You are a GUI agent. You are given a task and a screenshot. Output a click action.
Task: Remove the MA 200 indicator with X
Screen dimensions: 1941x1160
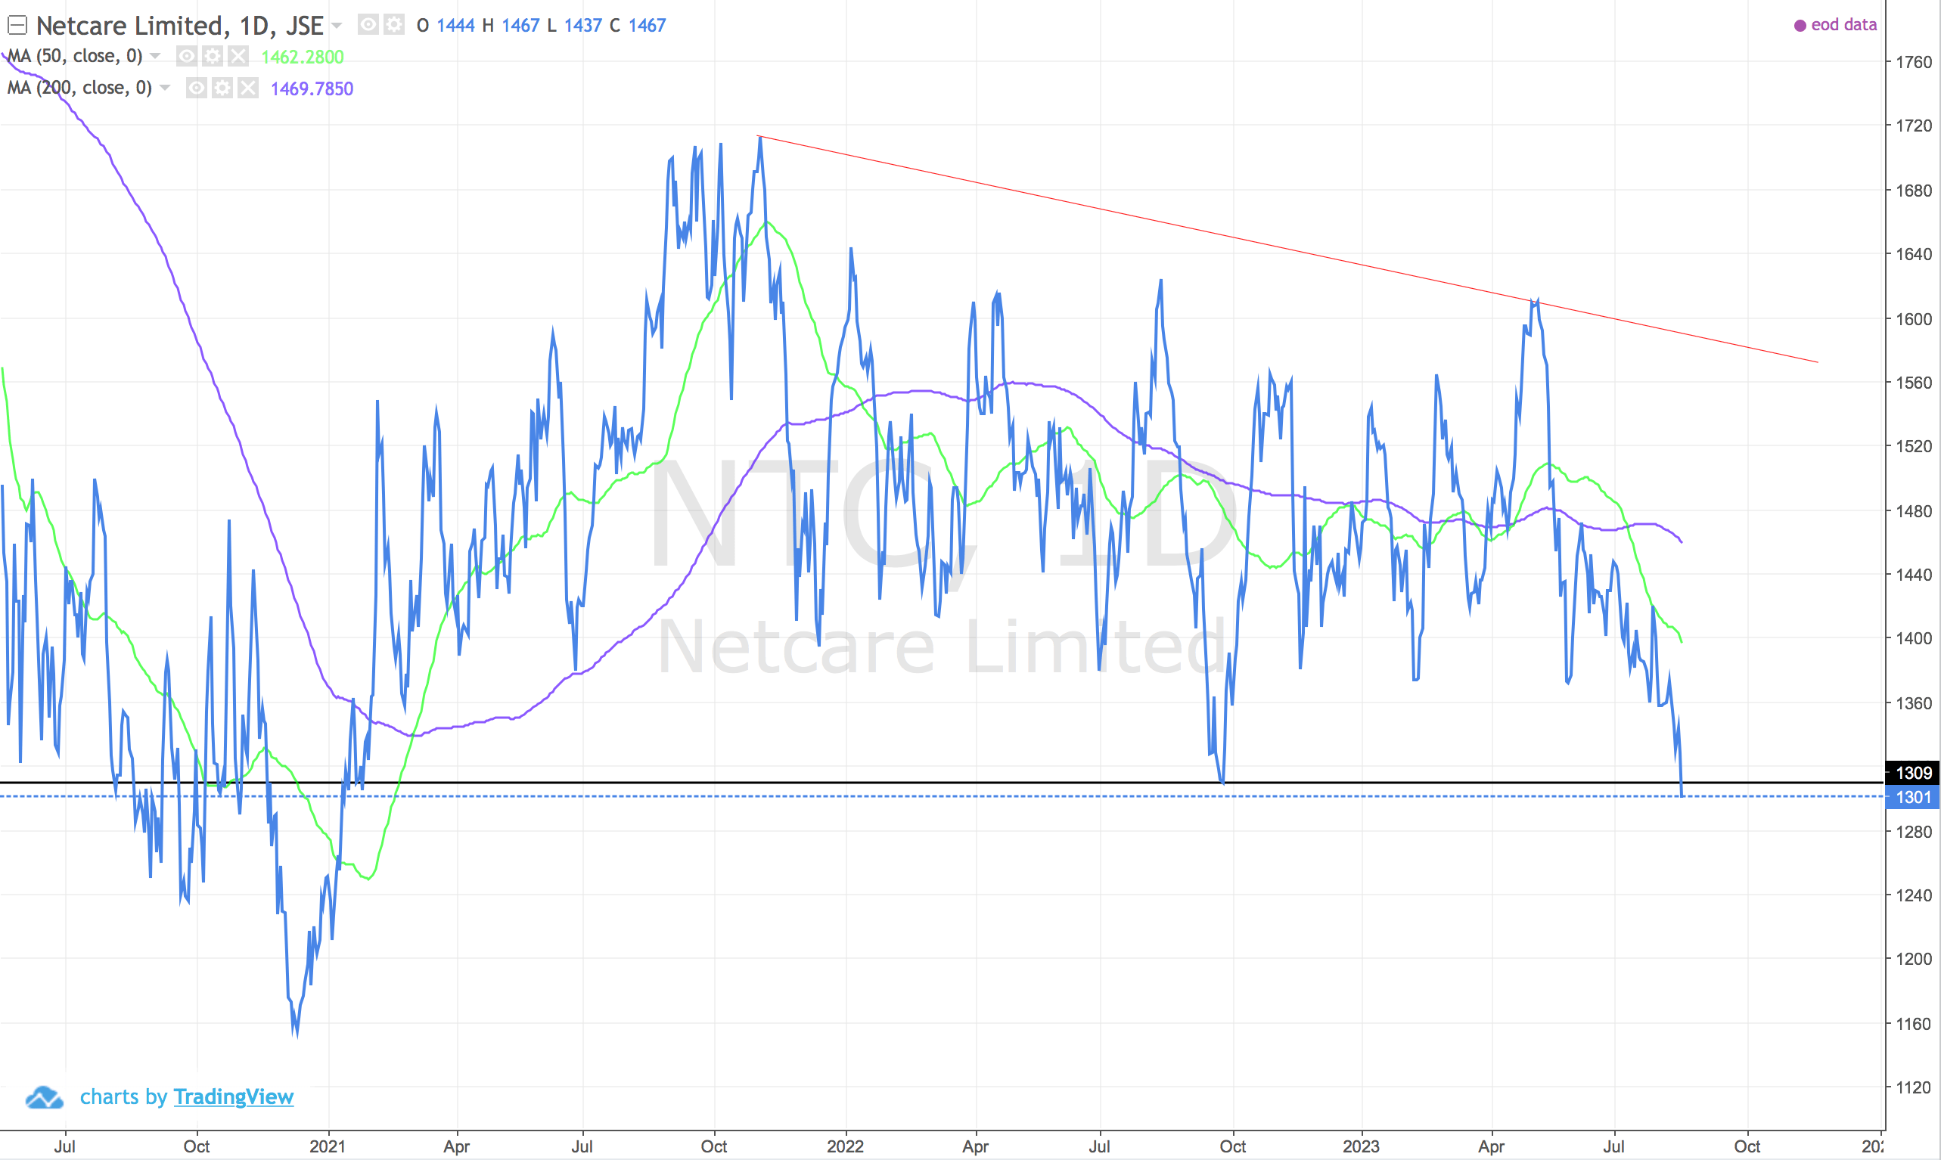click(248, 88)
